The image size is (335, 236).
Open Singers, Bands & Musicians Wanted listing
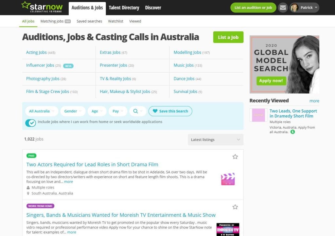(121, 215)
